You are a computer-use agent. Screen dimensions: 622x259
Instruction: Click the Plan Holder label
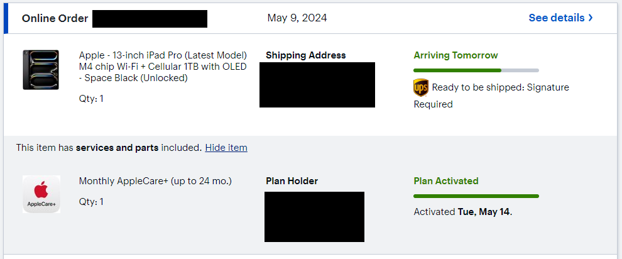pos(292,181)
